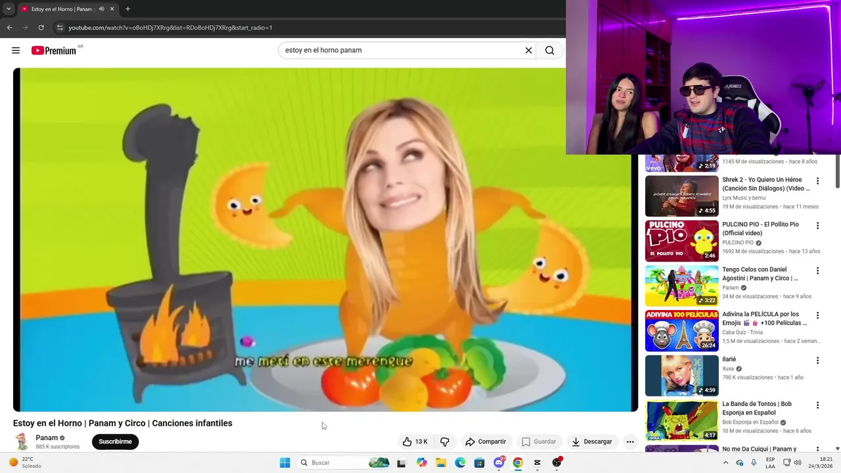Subscribe with the Suscribirme button

115,441
